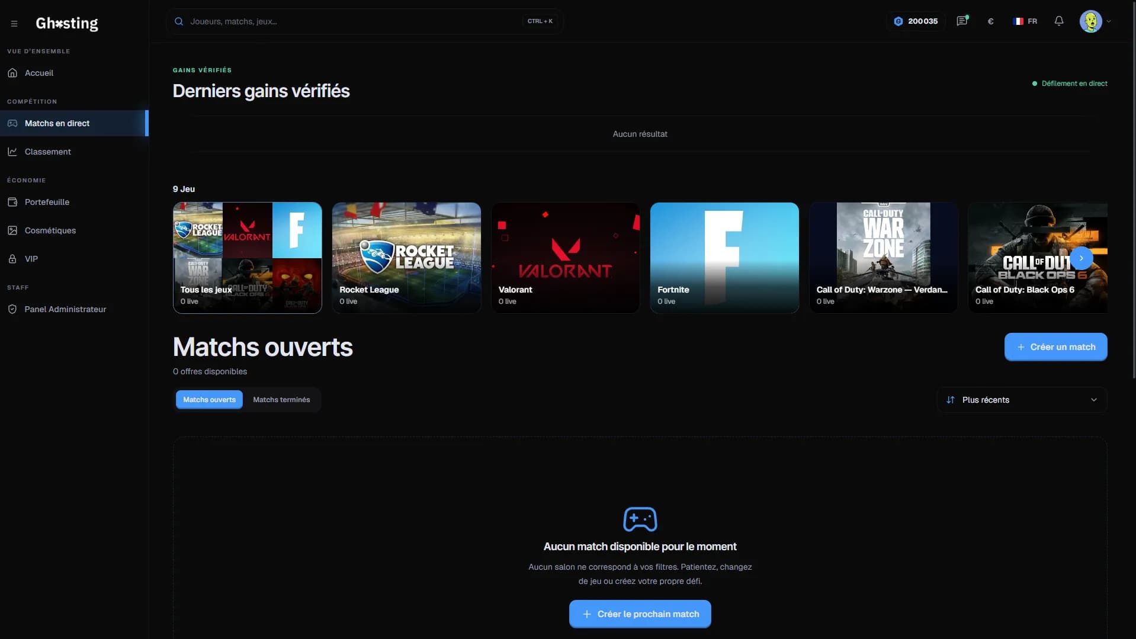1136x639 pixels.
Task: Switch to Matchs terminés tab
Action: coord(281,400)
